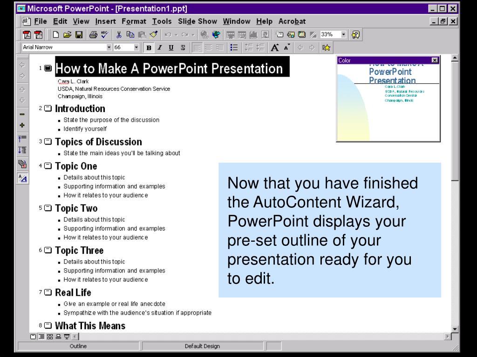This screenshot has height=357, width=477.
Task: Open the Arial Narrow font dropdown
Action: coord(109,47)
